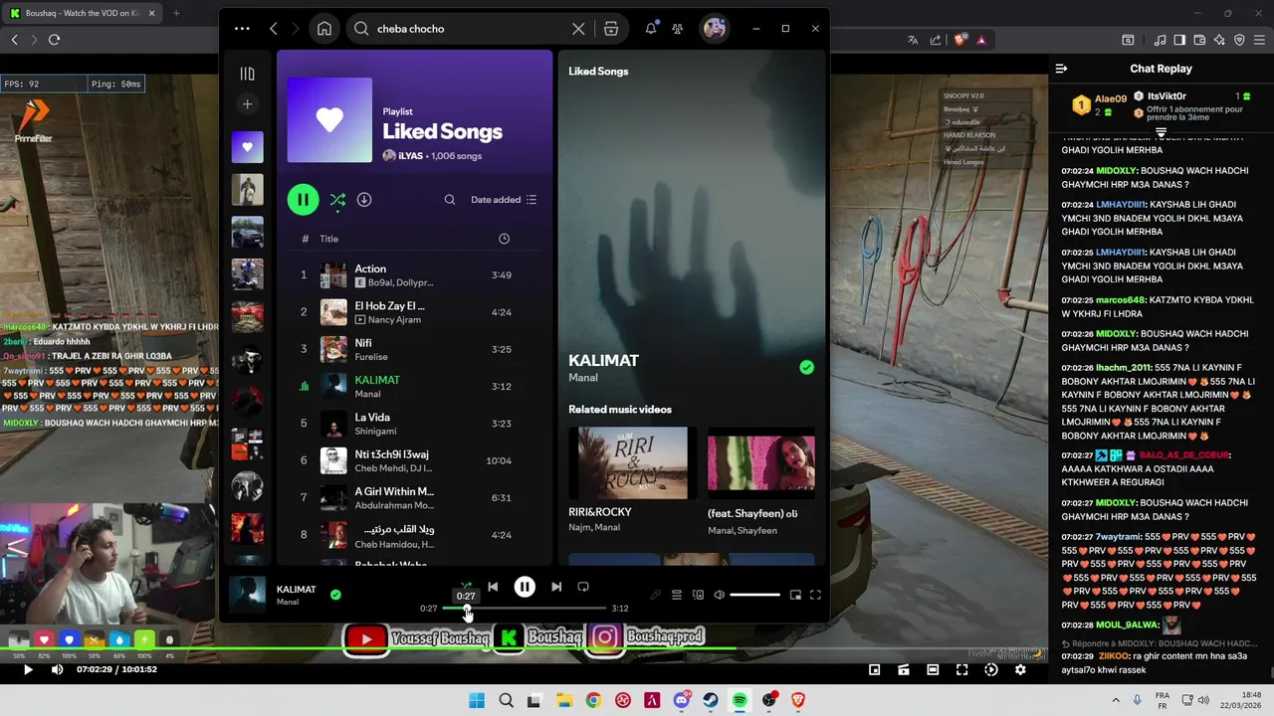The width and height of the screenshot is (1274, 716).
Task: Toggle shuffle in player bar
Action: (x=466, y=585)
